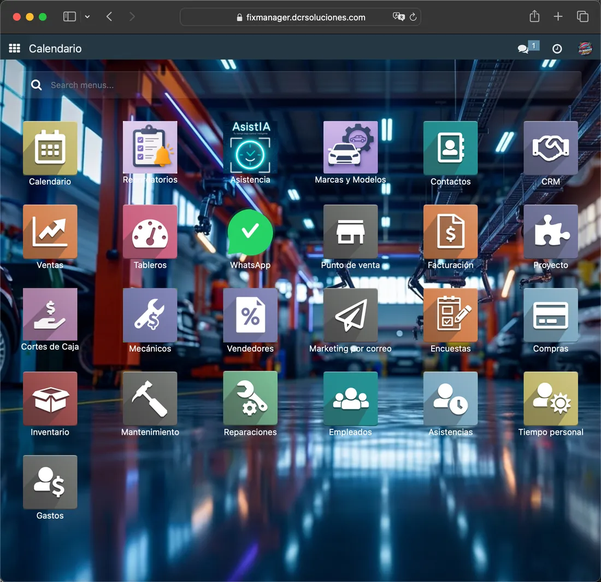Open the Inventario app

(50, 399)
